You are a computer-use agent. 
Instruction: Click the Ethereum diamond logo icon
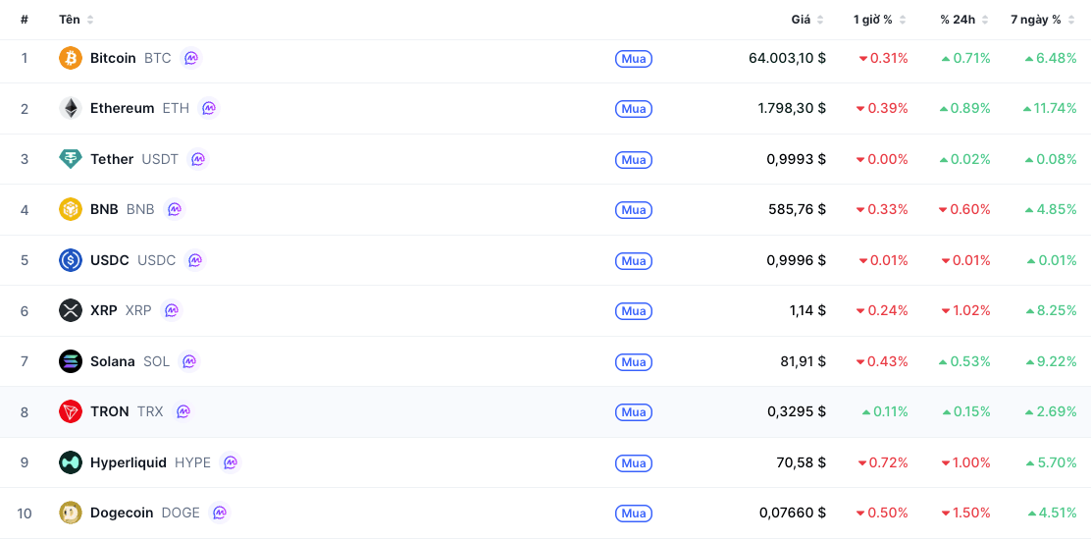point(71,108)
